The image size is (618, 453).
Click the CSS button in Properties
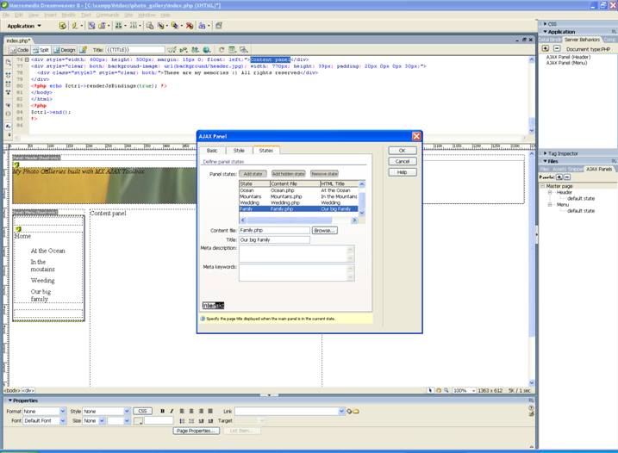(142, 411)
